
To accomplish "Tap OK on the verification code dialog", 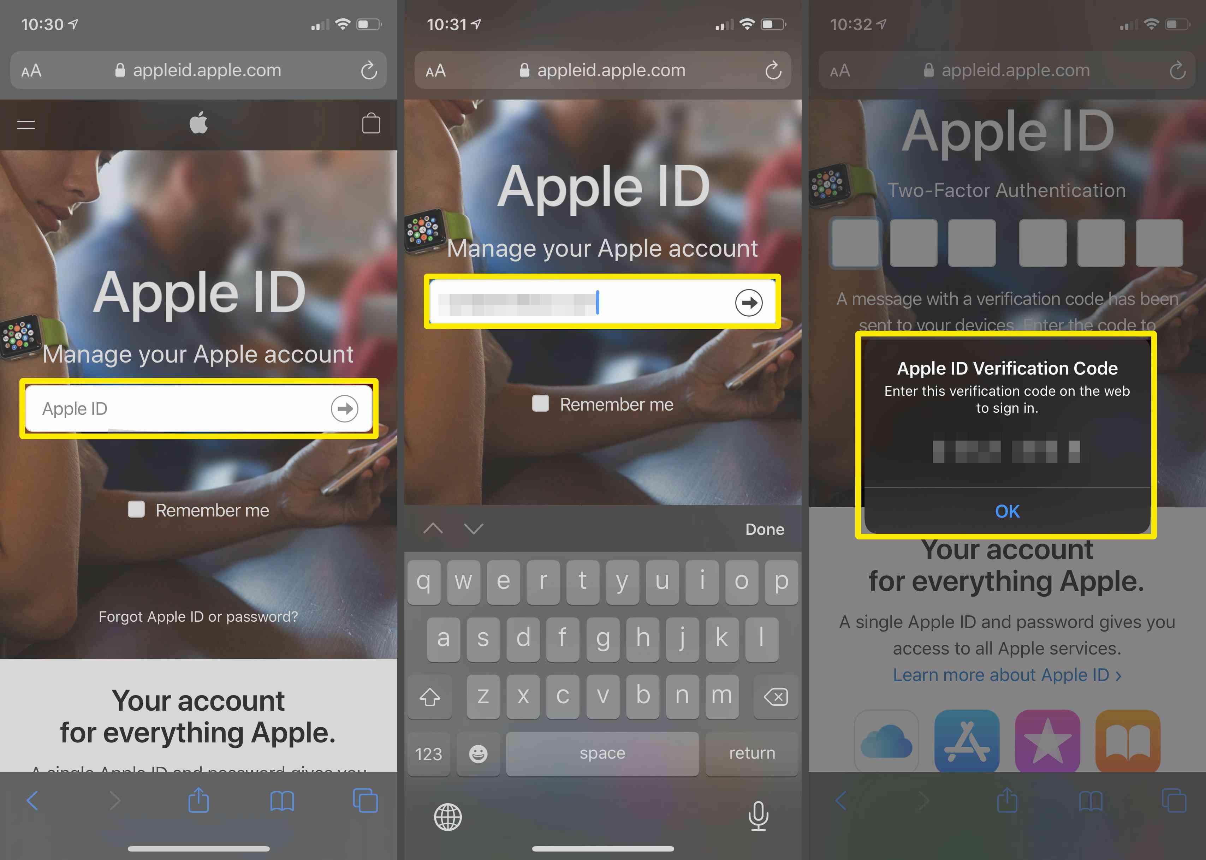I will pyautogui.click(x=1008, y=510).
